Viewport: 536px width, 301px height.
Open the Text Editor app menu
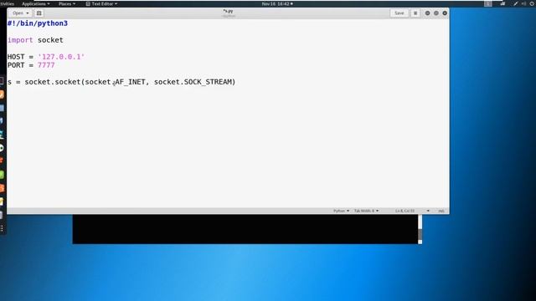tap(101, 3)
